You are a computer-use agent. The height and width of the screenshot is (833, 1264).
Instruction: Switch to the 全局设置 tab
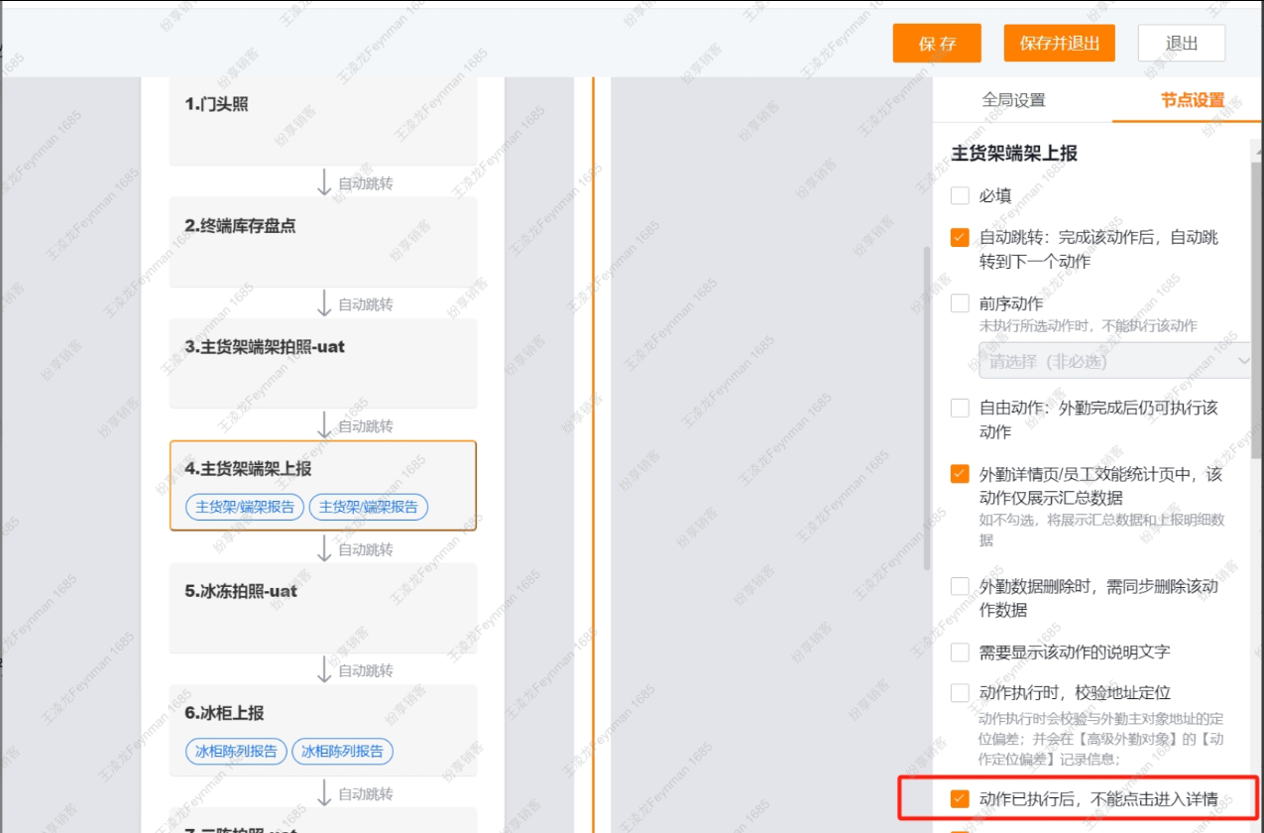tap(1014, 101)
